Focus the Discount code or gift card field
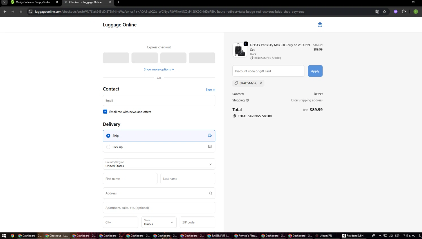 268,71
